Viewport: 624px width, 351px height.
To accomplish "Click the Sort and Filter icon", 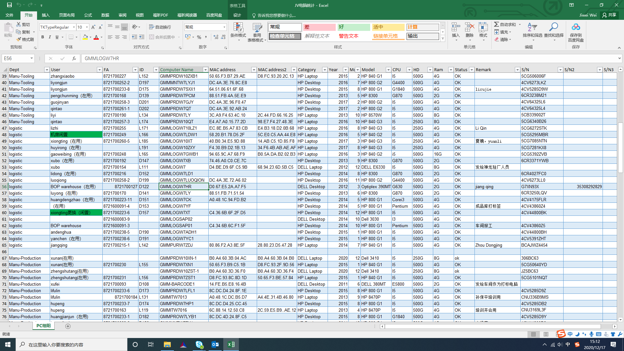I will coord(532,28).
